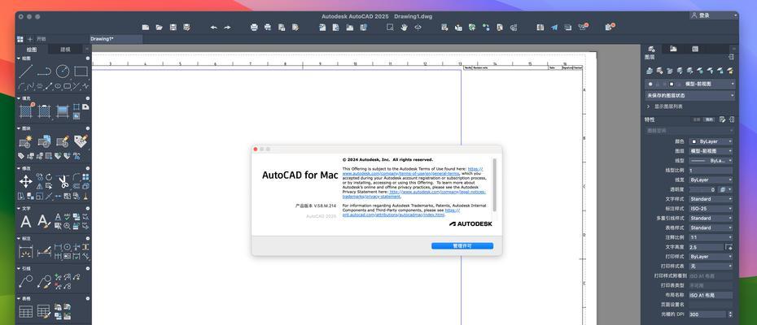Open the autocadmac attributions link
The height and width of the screenshot is (325, 757).
(393, 214)
